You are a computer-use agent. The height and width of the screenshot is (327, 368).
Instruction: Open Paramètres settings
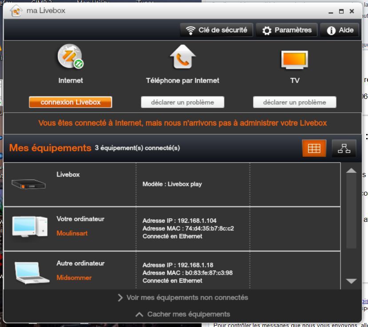coord(287,30)
